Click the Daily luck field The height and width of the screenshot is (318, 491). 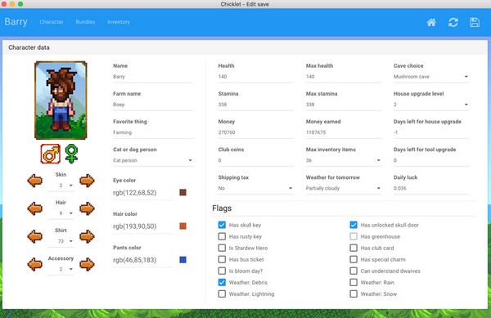click(x=431, y=188)
